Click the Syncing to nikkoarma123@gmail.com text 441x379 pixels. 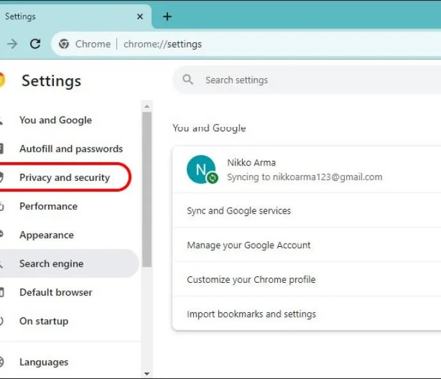(305, 177)
